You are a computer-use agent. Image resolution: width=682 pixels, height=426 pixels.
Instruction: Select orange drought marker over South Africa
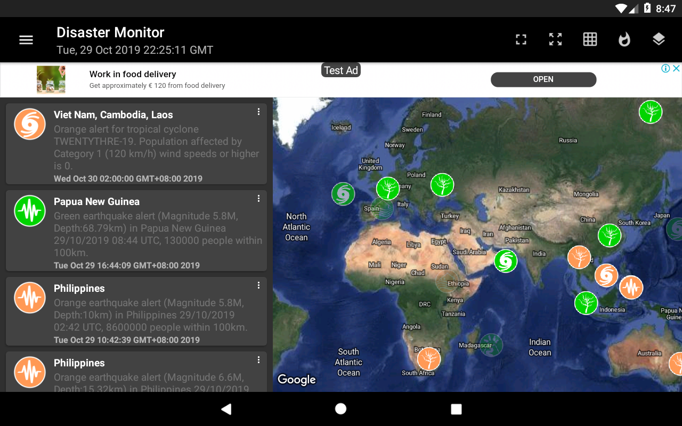tap(429, 359)
